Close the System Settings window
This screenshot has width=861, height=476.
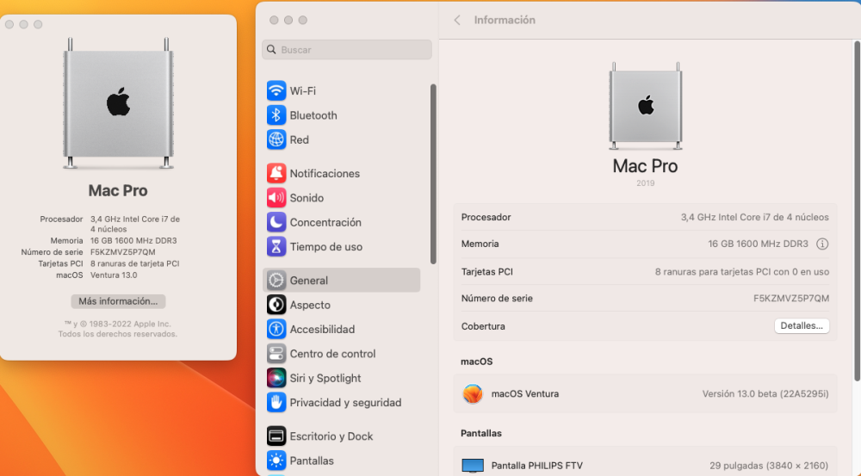[x=274, y=21]
